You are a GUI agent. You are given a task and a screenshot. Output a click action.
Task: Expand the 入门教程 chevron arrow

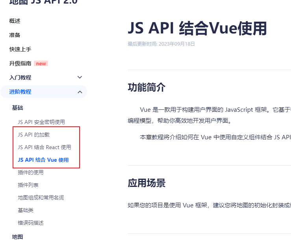click(80, 78)
